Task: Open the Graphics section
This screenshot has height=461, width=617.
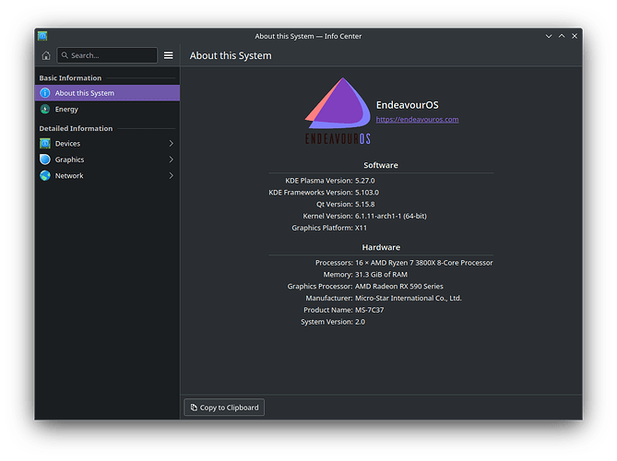Action: coord(107,160)
